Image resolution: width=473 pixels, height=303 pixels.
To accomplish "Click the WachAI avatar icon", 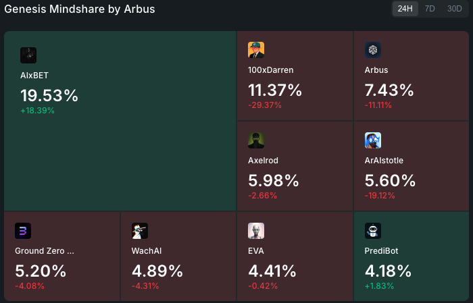I will pos(140,231).
